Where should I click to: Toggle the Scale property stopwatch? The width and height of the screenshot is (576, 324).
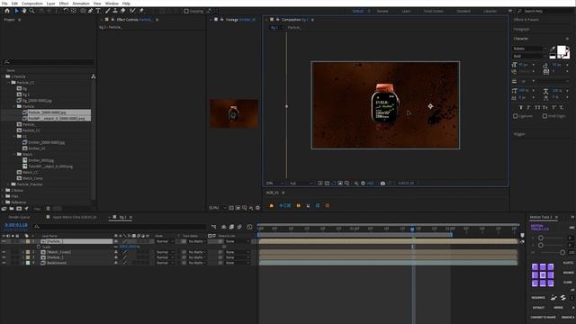(x=39, y=247)
